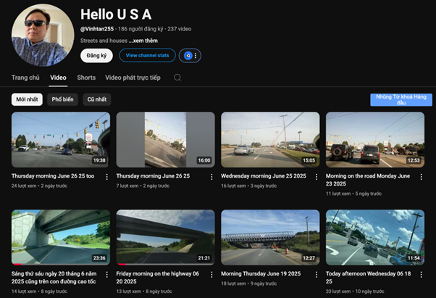Open options menu for Morning on the road Monday
The image size is (436, 298).
click(422, 177)
